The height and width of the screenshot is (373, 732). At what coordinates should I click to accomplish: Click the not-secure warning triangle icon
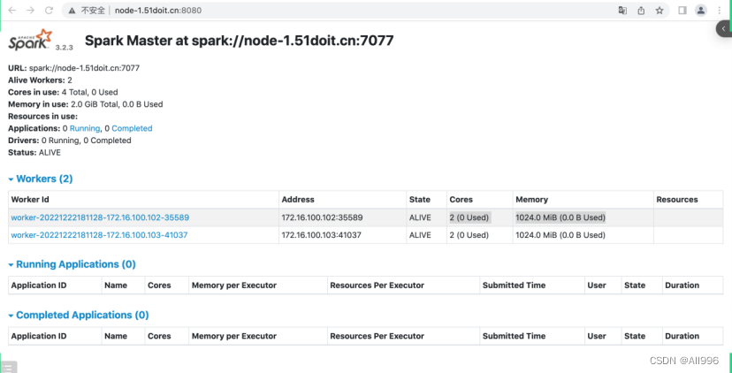(72, 11)
